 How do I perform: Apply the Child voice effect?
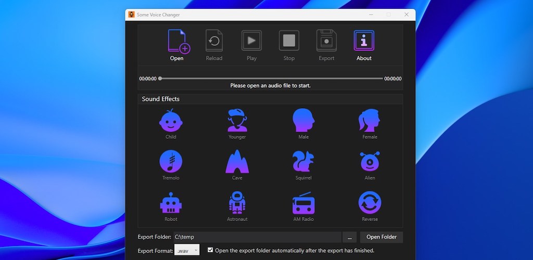click(171, 121)
